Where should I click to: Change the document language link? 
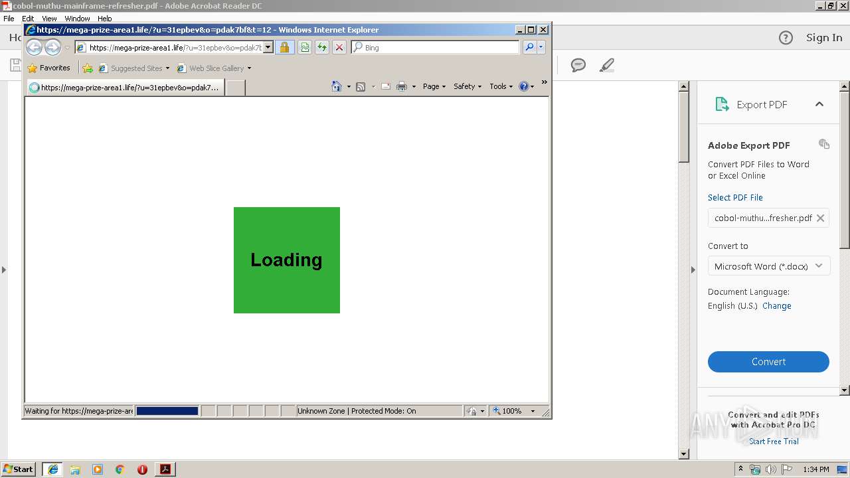tap(776, 306)
